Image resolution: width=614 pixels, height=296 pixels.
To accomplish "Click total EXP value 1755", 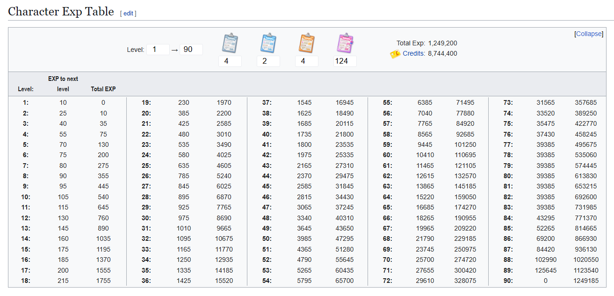I will click(103, 281).
